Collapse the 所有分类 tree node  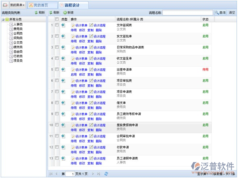pyautogui.click(x=3, y=19)
